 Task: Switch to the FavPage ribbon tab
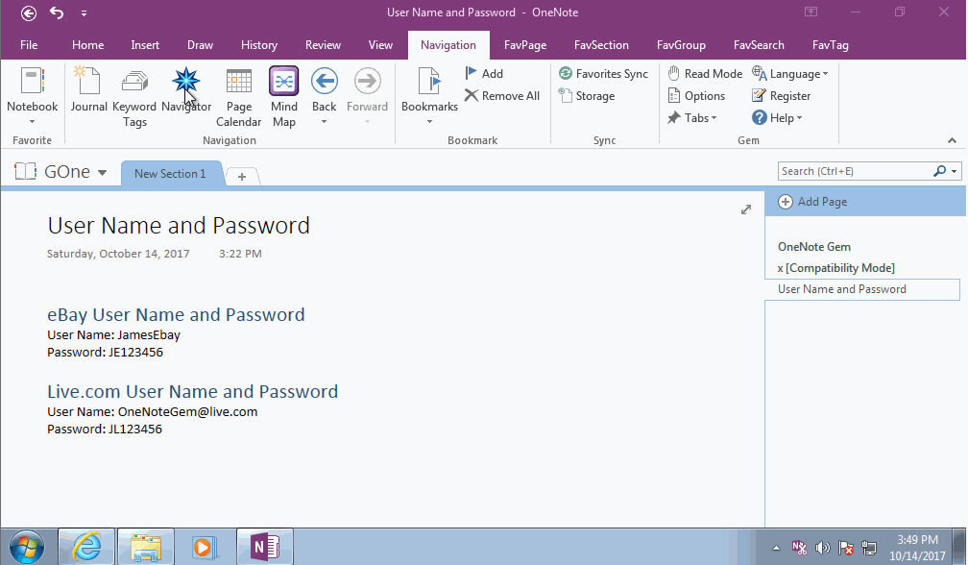tap(525, 45)
